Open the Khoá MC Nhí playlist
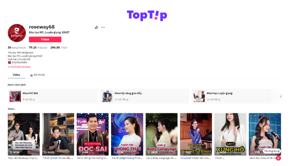The image size is (290, 166). pyautogui.click(x=53, y=96)
